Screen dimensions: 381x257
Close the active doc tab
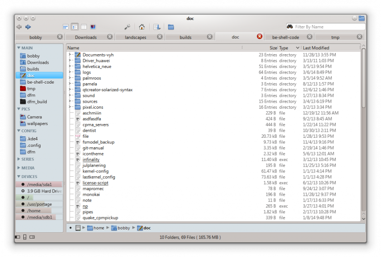[260, 37]
